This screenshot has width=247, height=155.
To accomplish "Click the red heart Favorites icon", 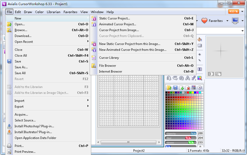I will coord(204,21).
